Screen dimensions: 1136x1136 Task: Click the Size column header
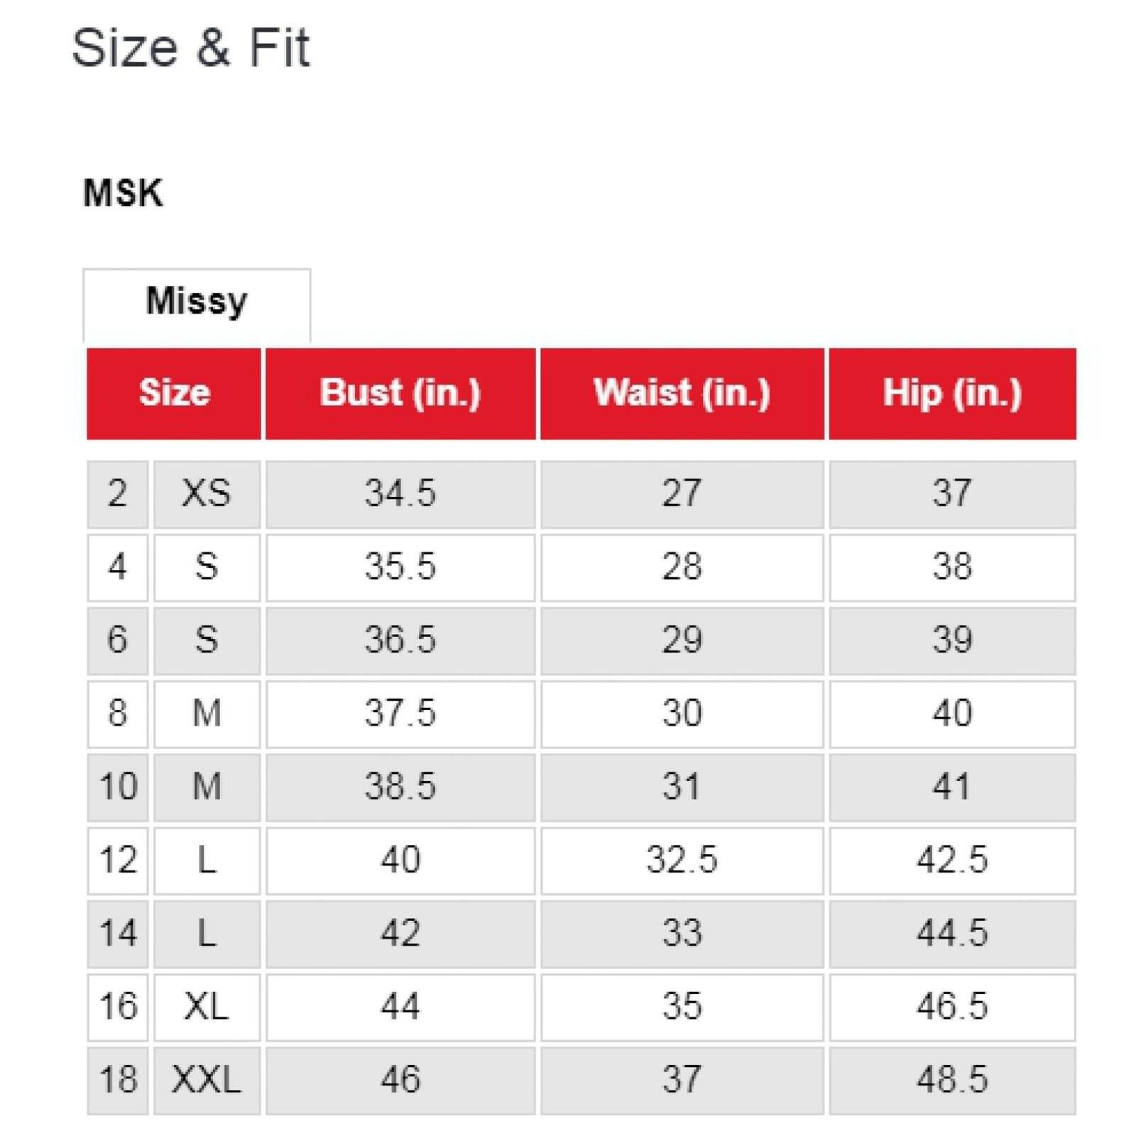(x=174, y=393)
